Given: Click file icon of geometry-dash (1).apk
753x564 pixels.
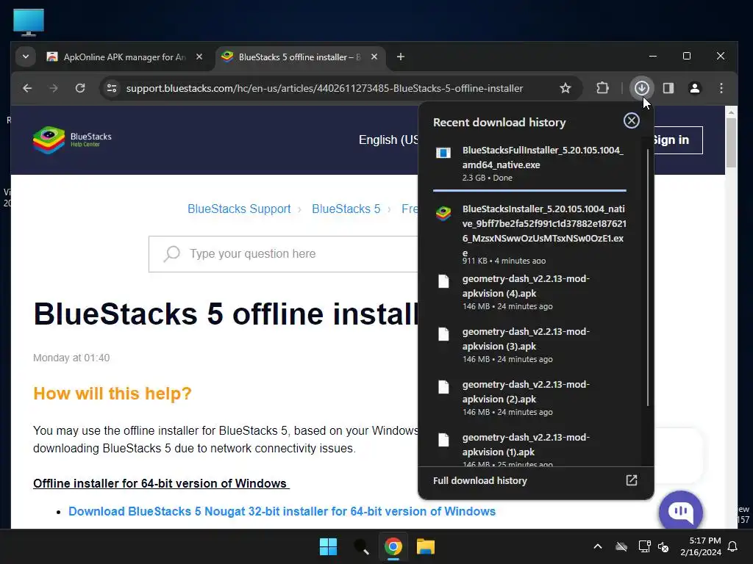Looking at the screenshot, I should [x=443, y=440].
